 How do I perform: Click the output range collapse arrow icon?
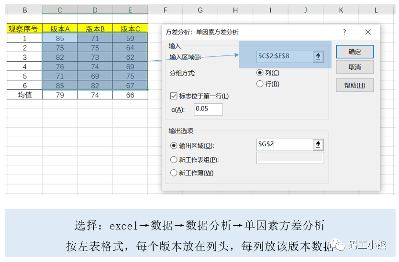pos(318,144)
